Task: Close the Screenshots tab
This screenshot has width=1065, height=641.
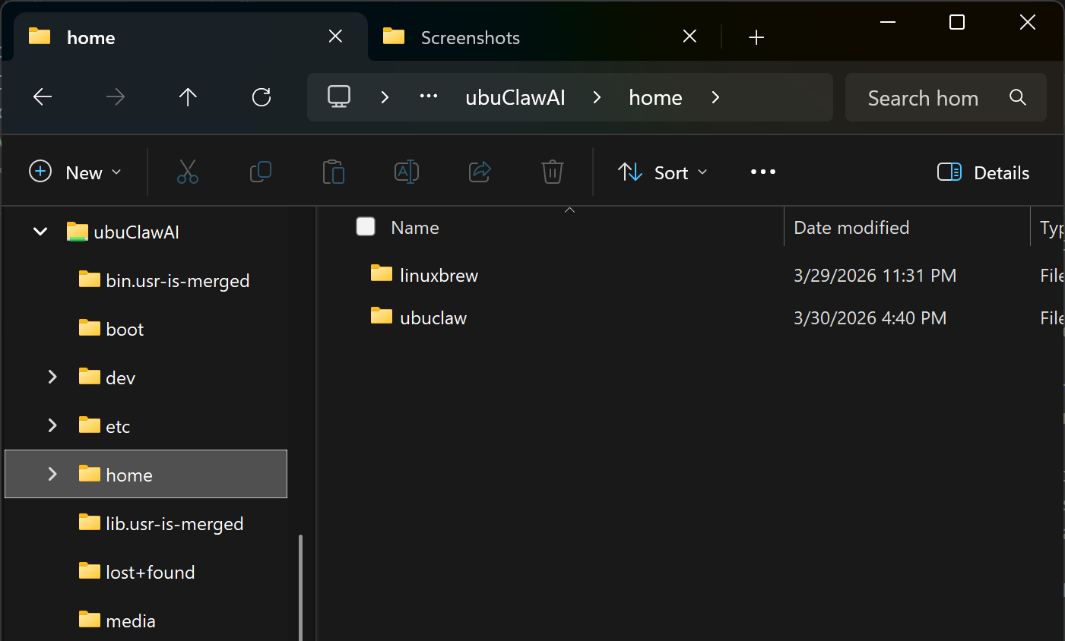Action: coord(689,36)
